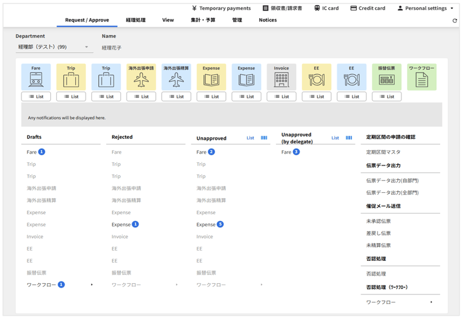This screenshot has height=319, width=462.
Task: Switch to the 集計・予算 tab
Action: tap(203, 20)
